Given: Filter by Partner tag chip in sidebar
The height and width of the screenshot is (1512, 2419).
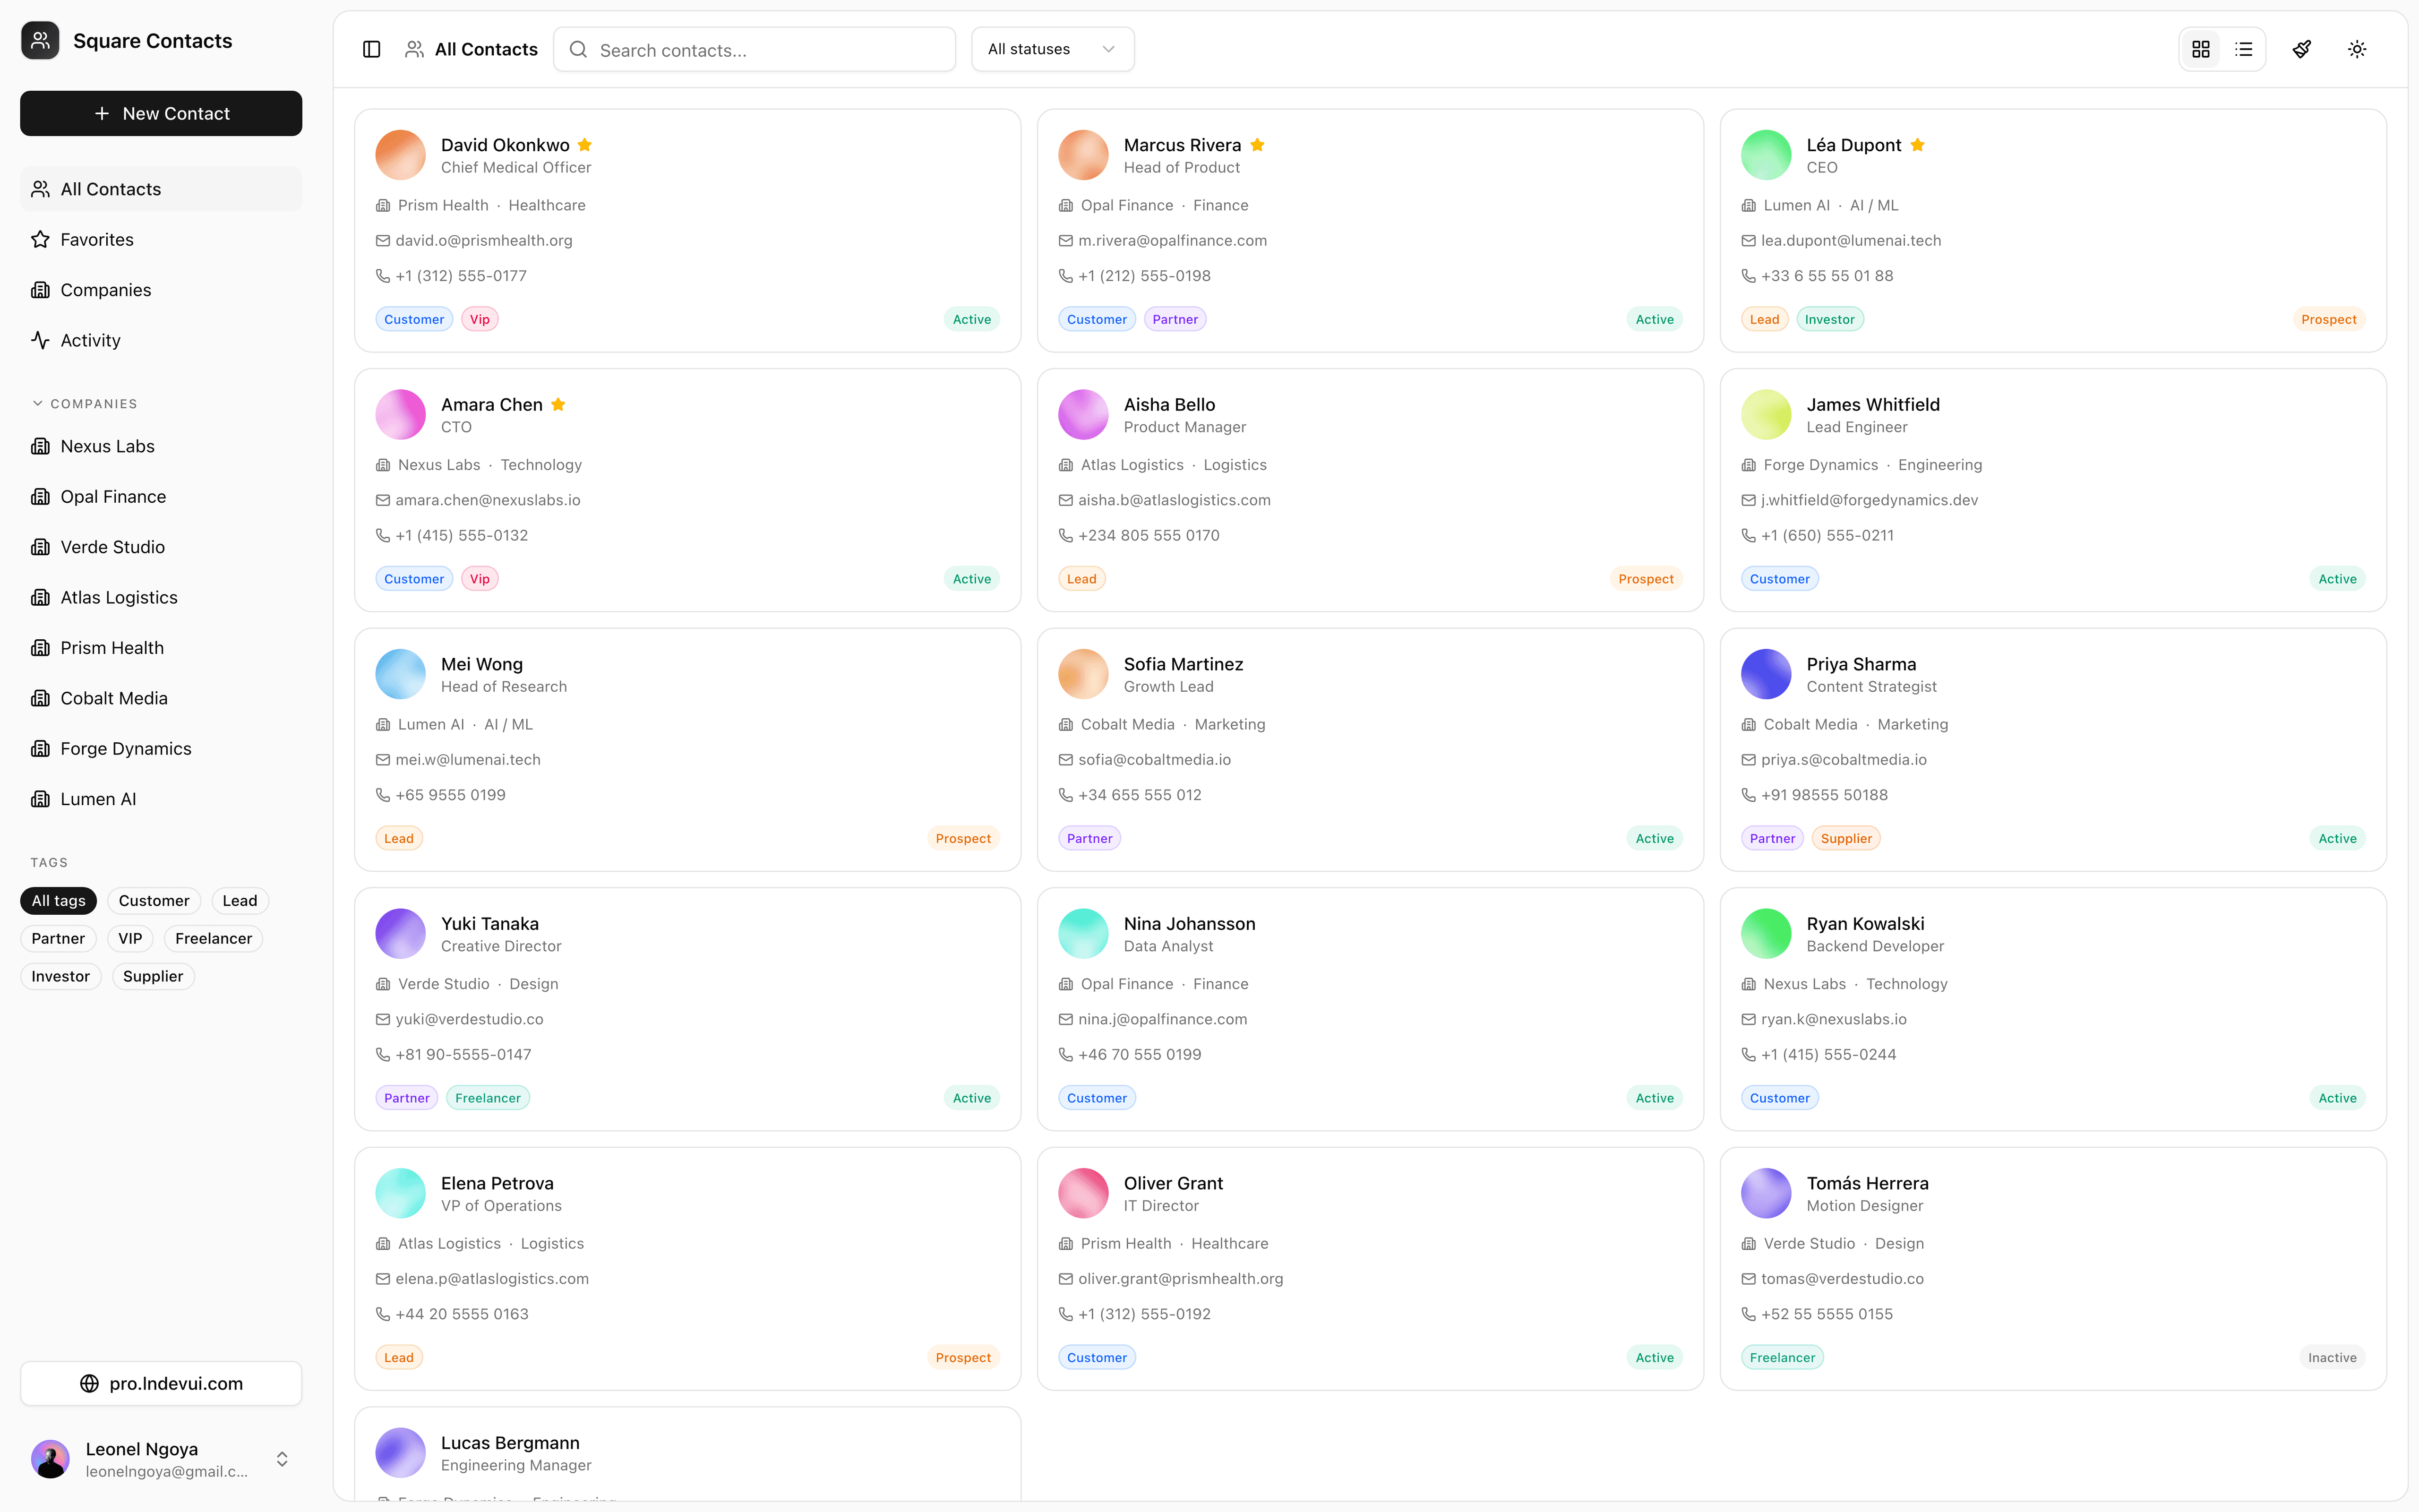Looking at the screenshot, I should (58, 938).
